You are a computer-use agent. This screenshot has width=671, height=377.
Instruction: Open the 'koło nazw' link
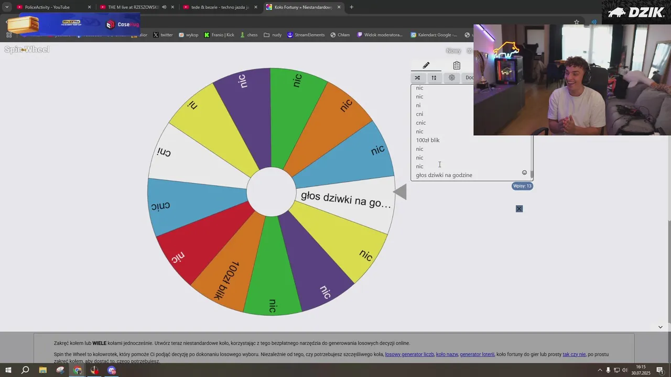click(447, 354)
